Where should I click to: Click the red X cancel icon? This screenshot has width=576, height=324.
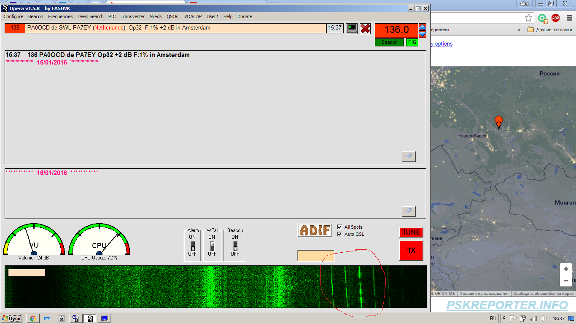pos(365,28)
